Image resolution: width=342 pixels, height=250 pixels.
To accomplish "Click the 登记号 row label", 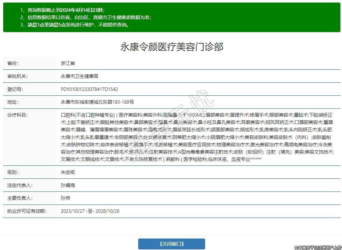I will [x=15, y=89].
